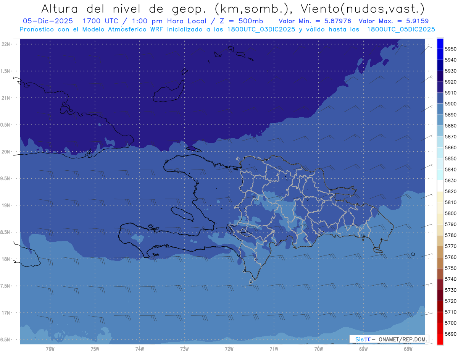
Task: Click the '18N' latitude axis label
Action: tap(5, 259)
